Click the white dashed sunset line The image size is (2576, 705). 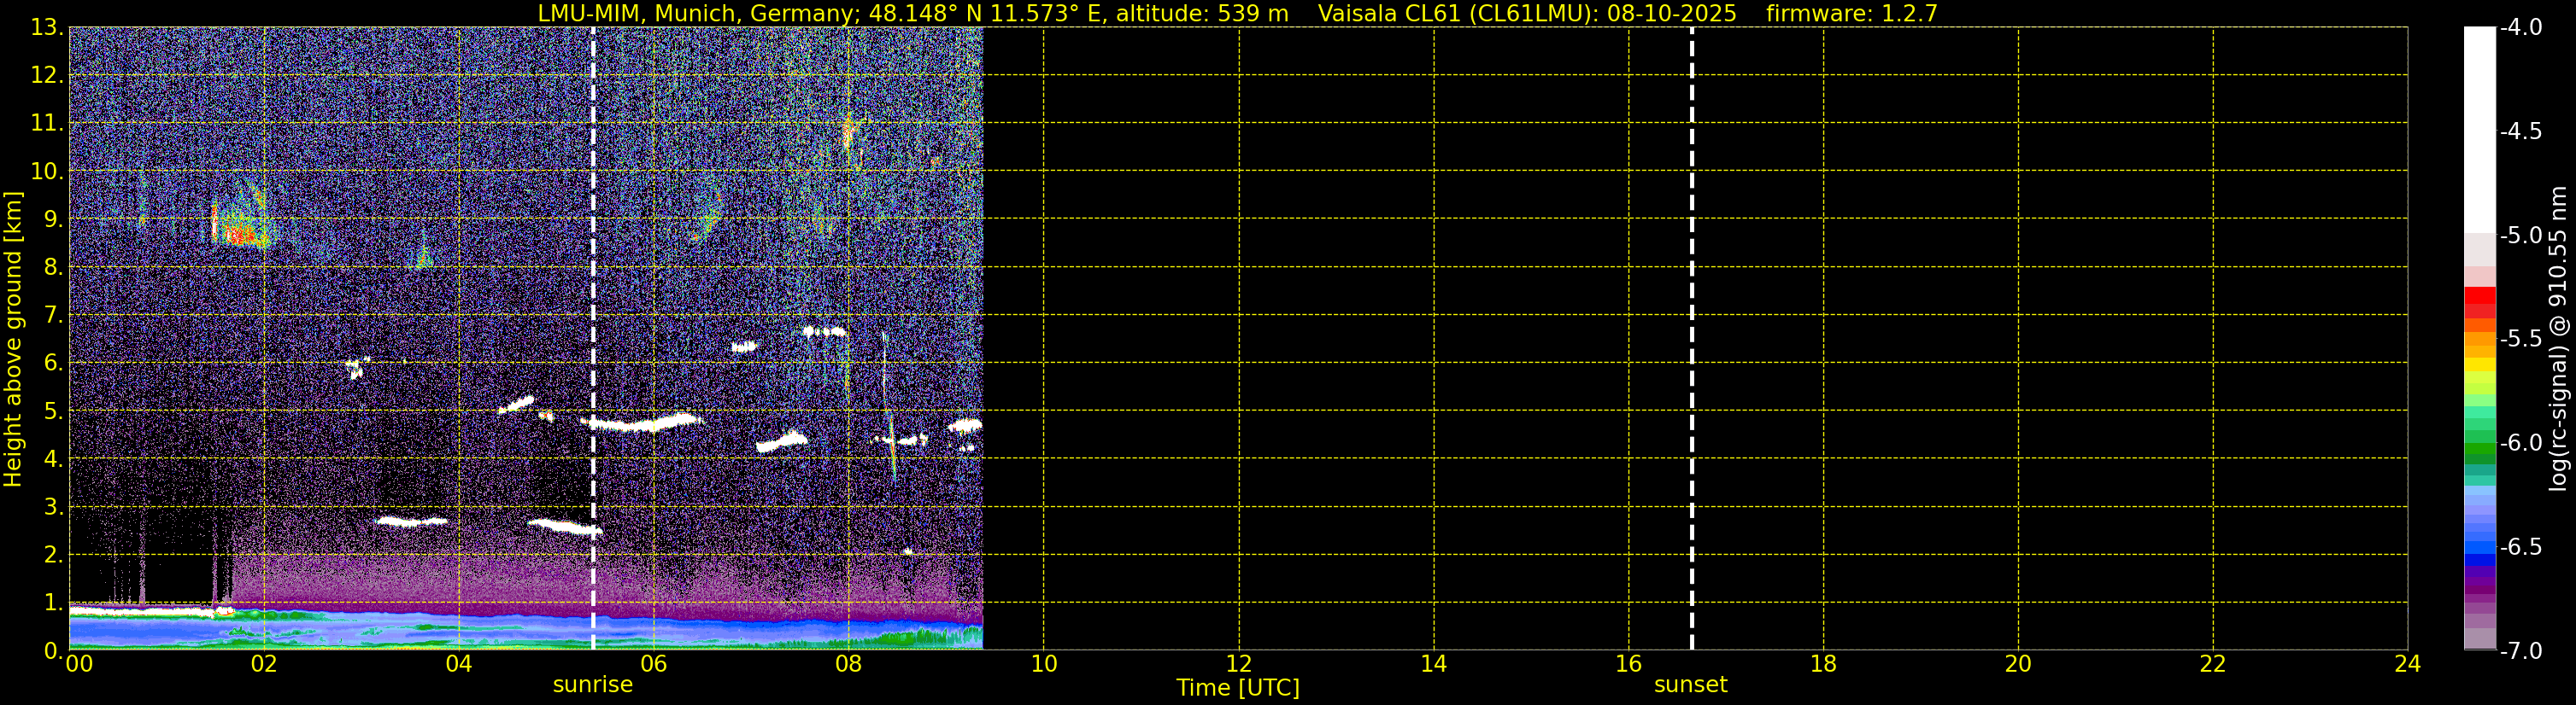pyautogui.click(x=1692, y=339)
